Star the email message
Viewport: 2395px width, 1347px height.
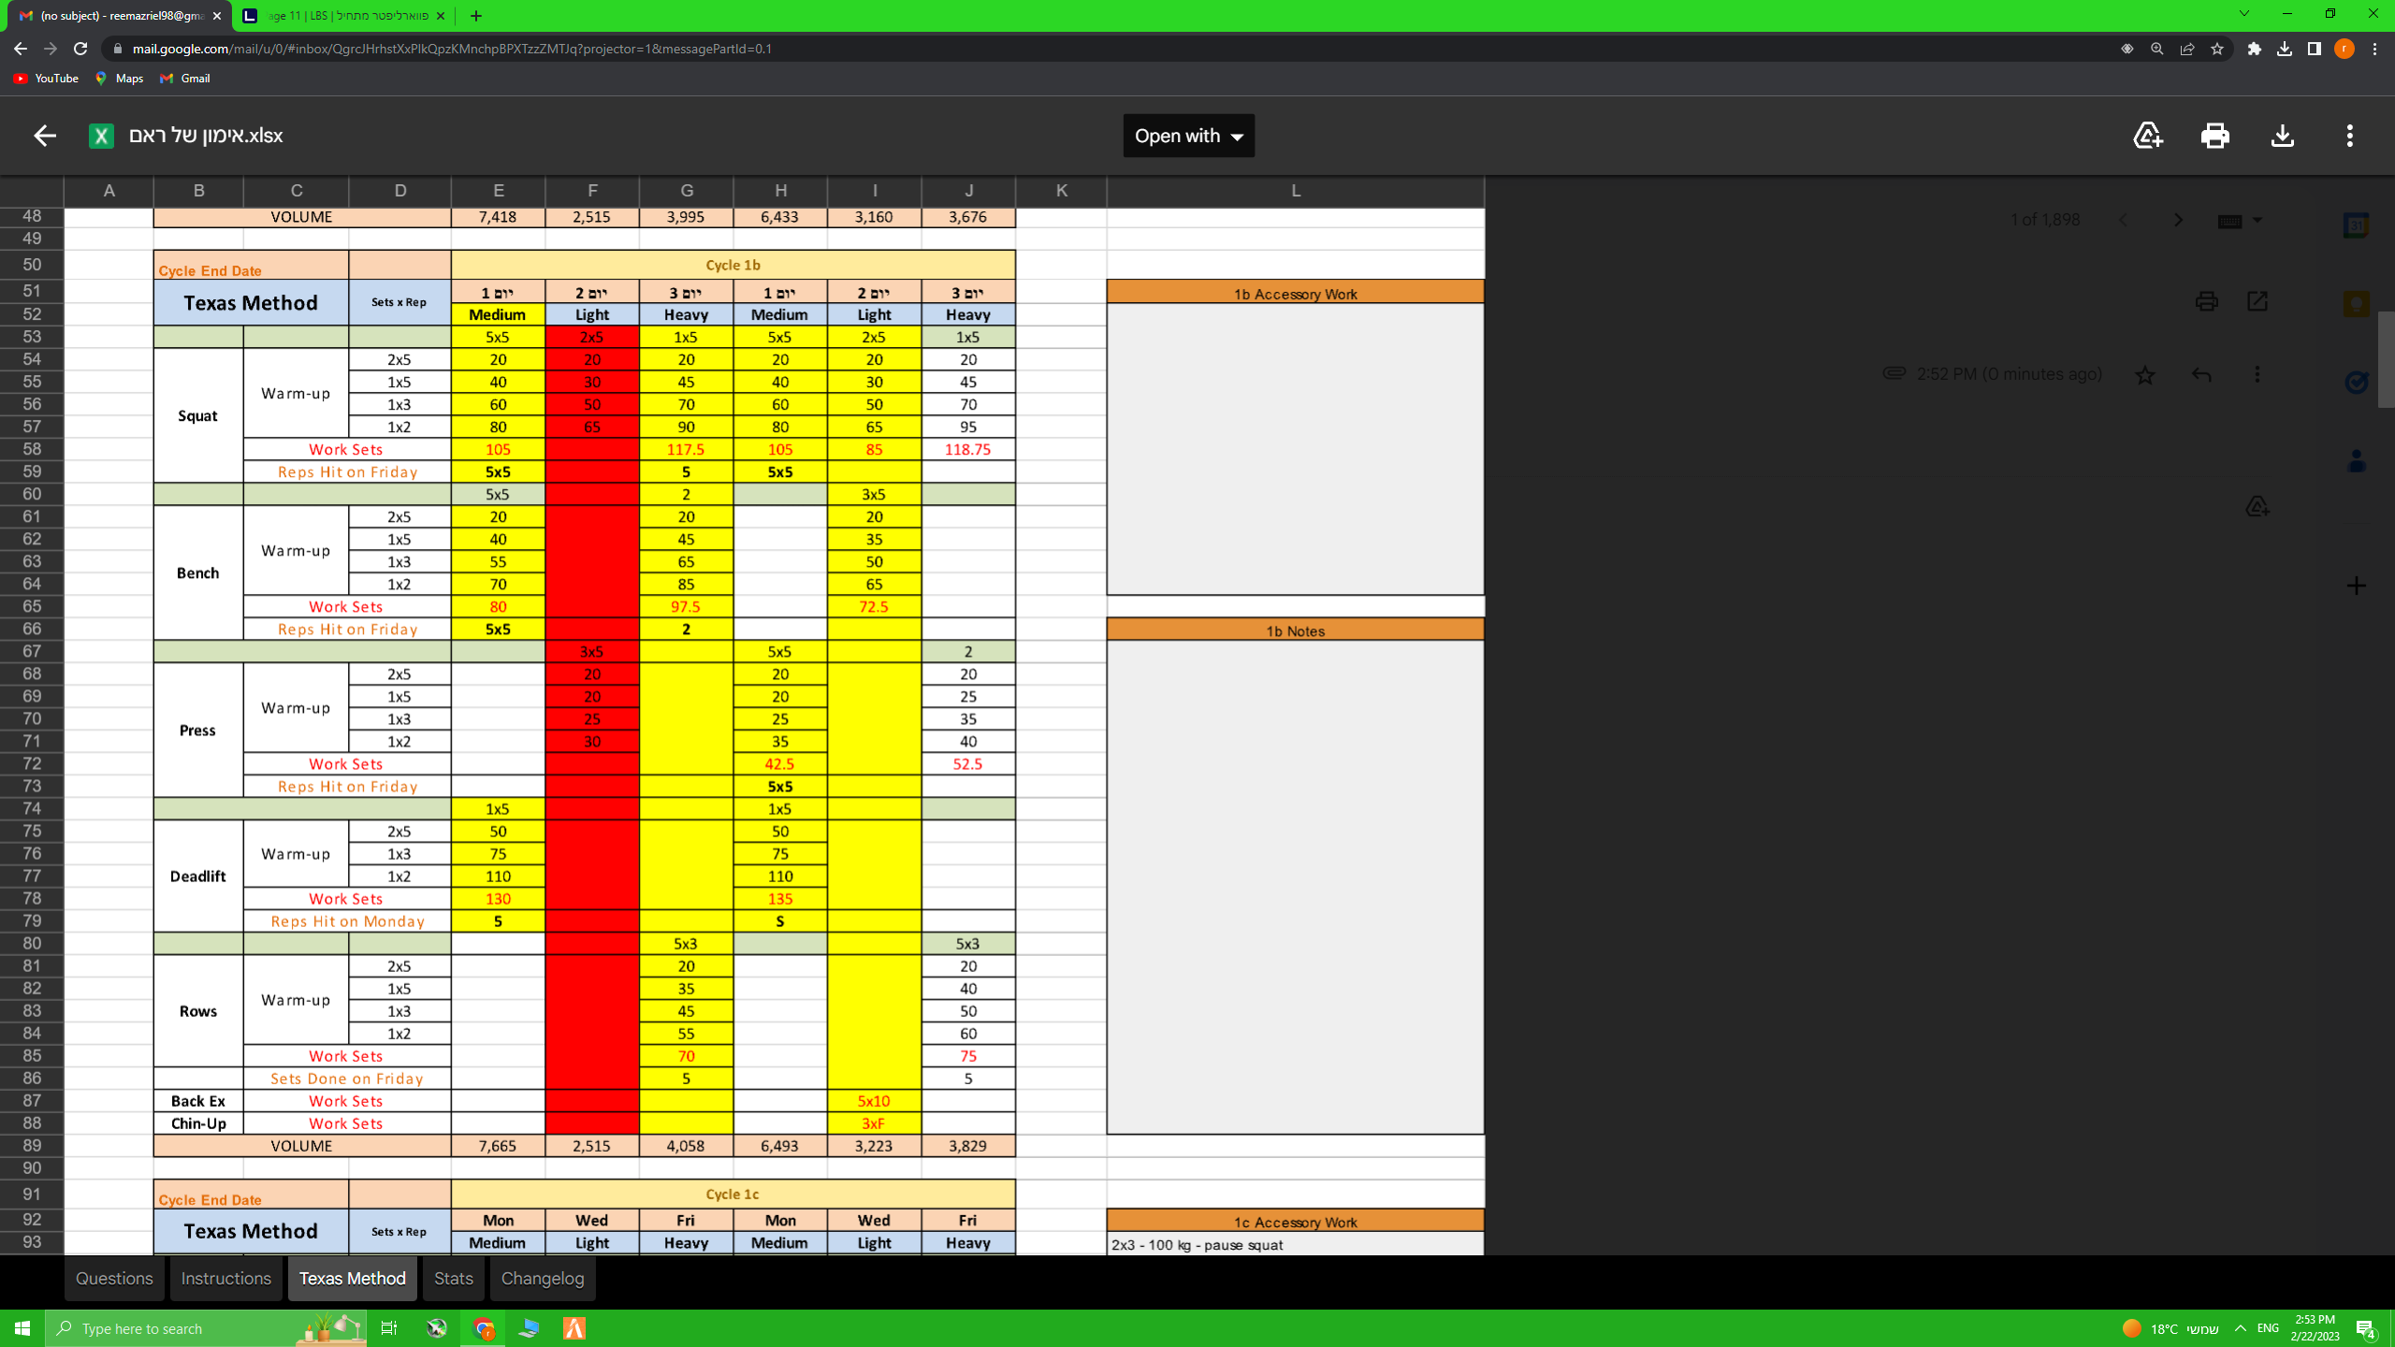2145,375
